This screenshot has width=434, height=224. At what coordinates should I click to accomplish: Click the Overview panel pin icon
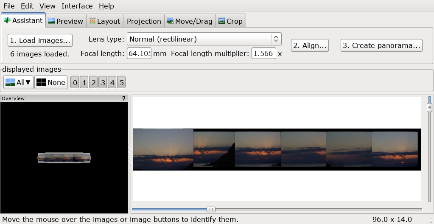point(124,98)
